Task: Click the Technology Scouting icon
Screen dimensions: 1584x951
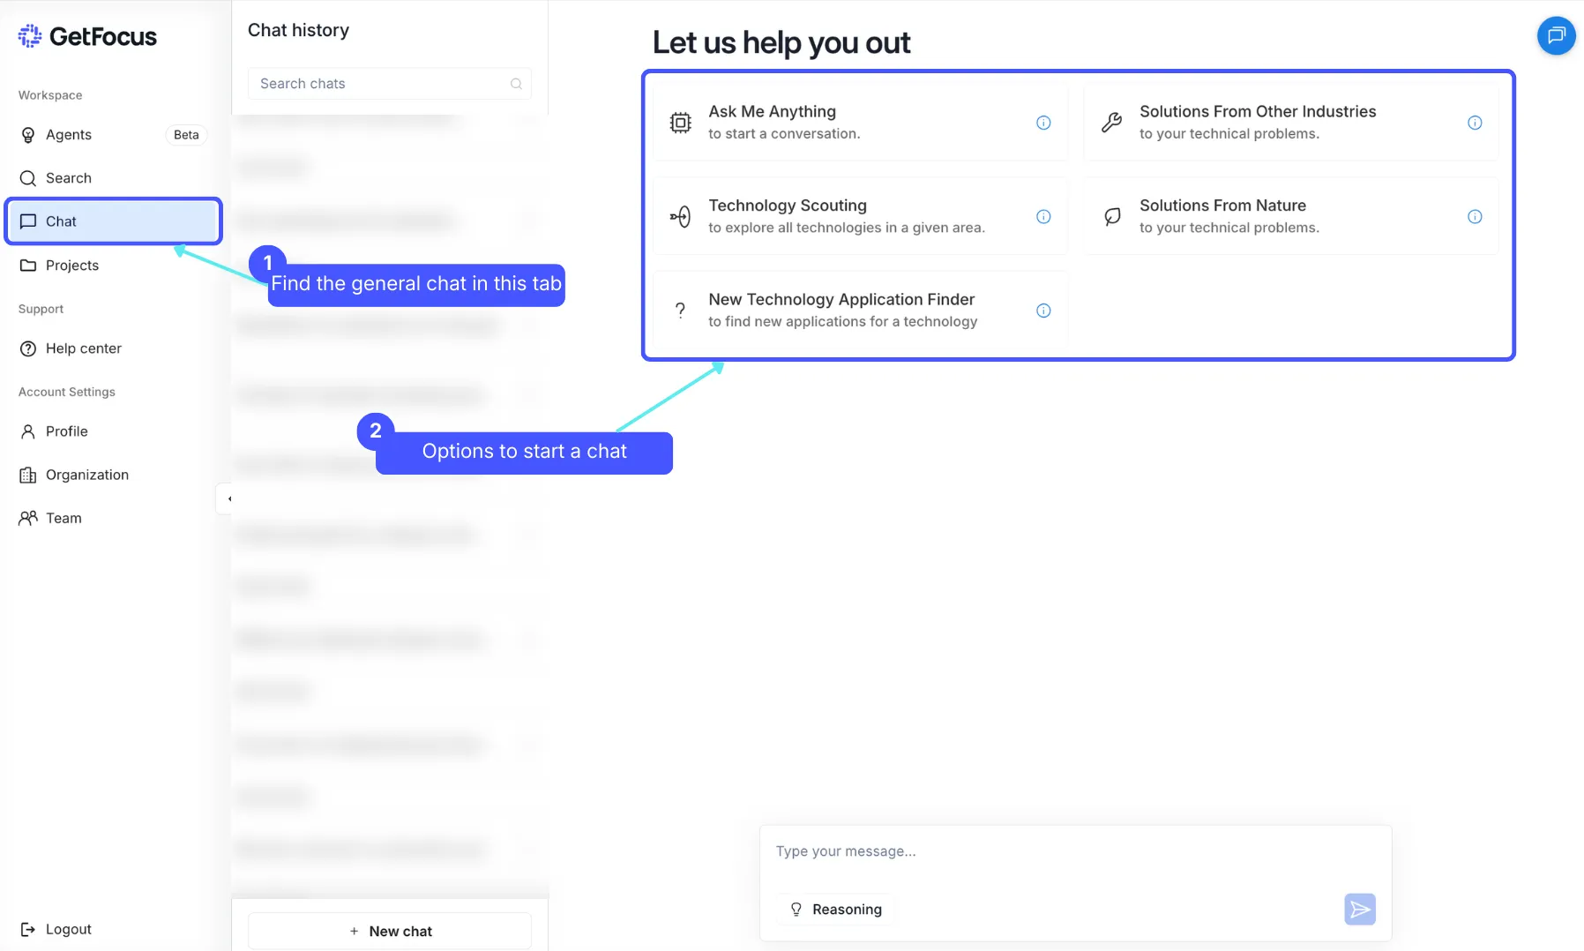Action: (x=680, y=216)
